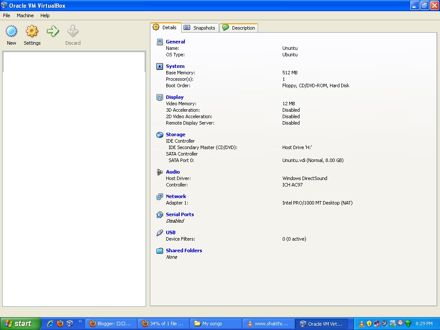Open the Machine menu

point(25,15)
